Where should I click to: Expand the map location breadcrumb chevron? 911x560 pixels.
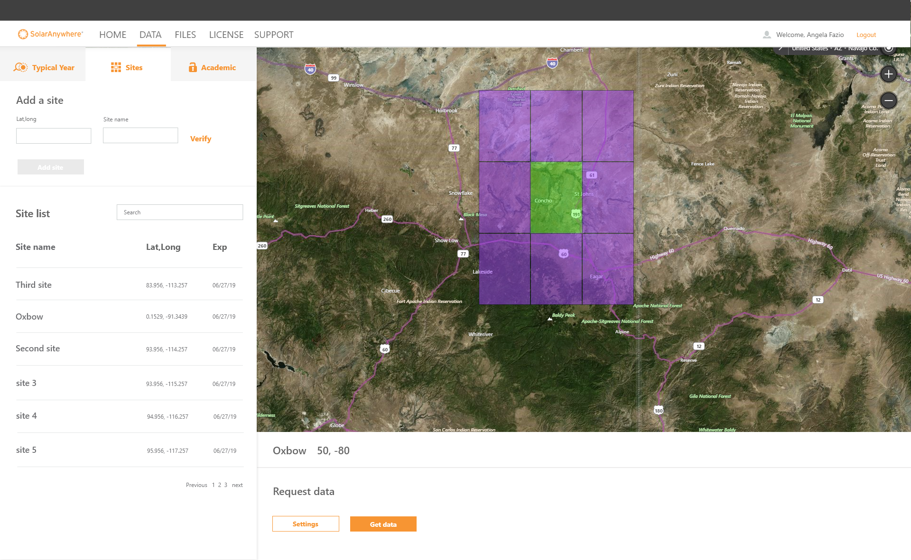pyautogui.click(x=781, y=48)
